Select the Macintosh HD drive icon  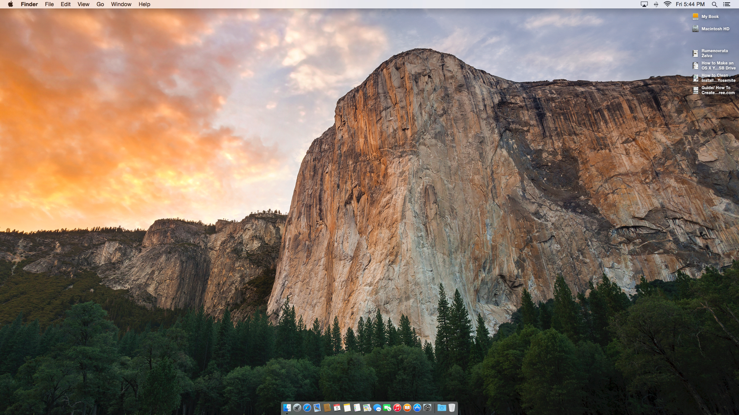click(x=696, y=29)
